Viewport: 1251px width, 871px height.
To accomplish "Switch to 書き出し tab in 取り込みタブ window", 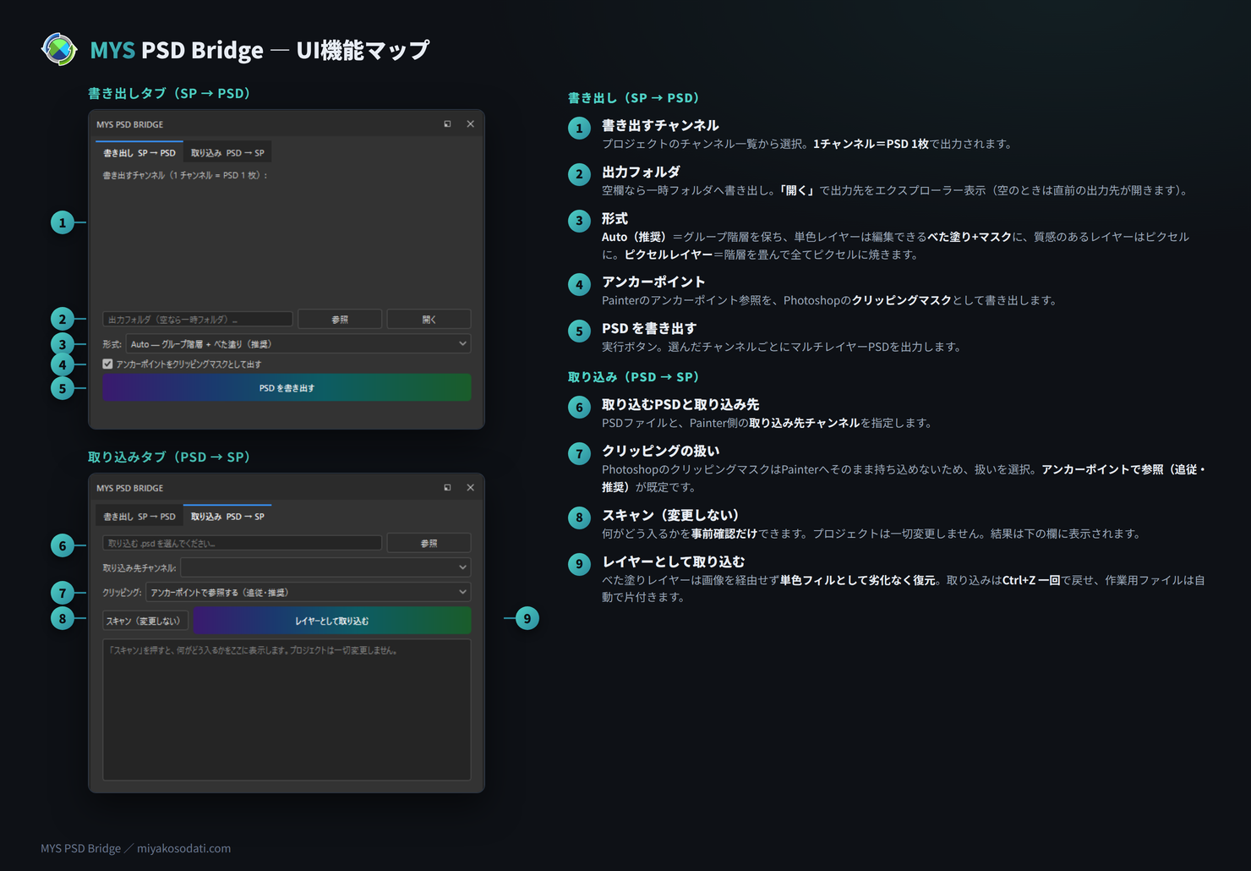I will pyautogui.click(x=139, y=517).
